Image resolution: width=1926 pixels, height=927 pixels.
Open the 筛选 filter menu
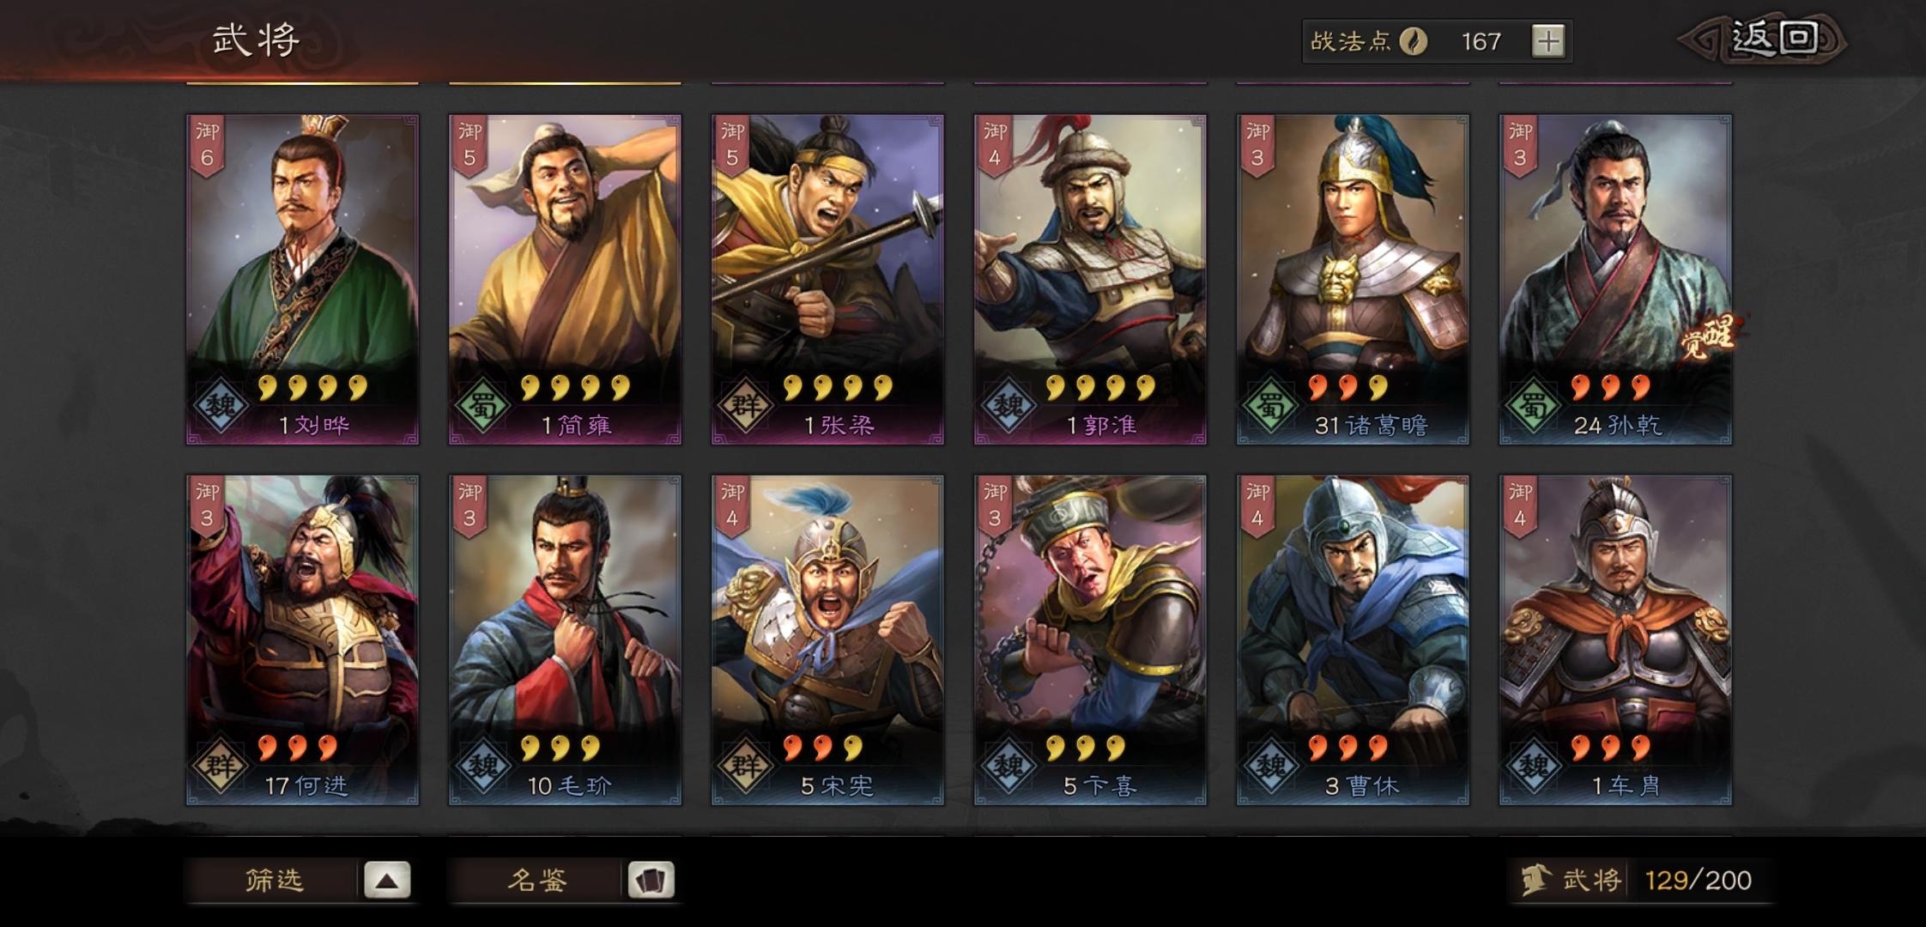(x=274, y=880)
